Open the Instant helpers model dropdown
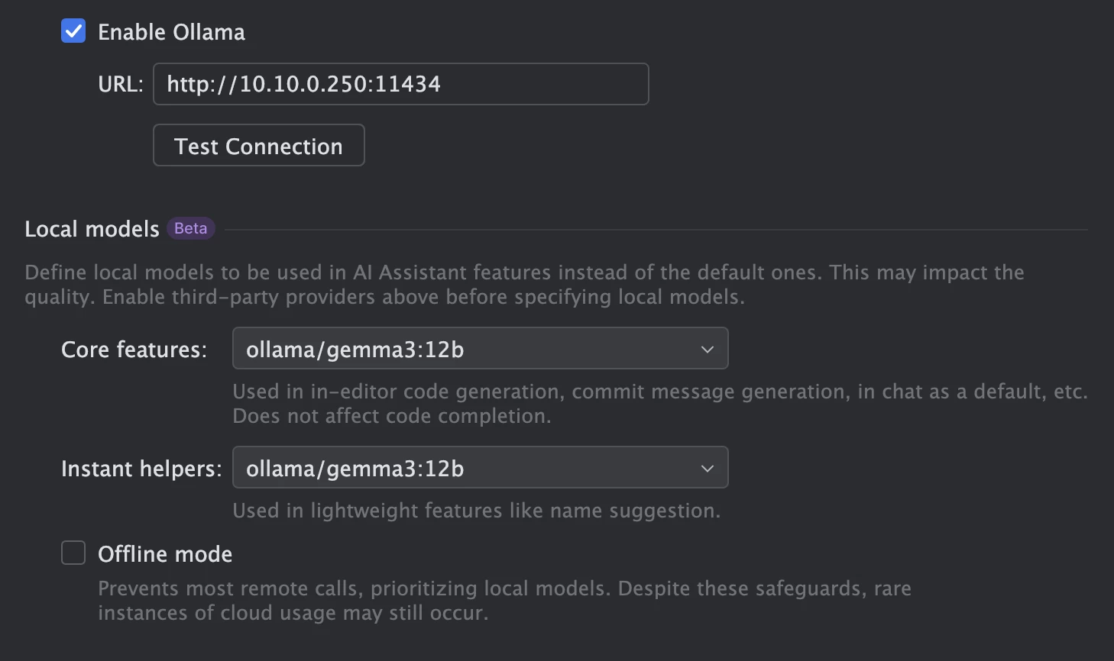Viewport: 1114px width, 661px height. tap(481, 468)
